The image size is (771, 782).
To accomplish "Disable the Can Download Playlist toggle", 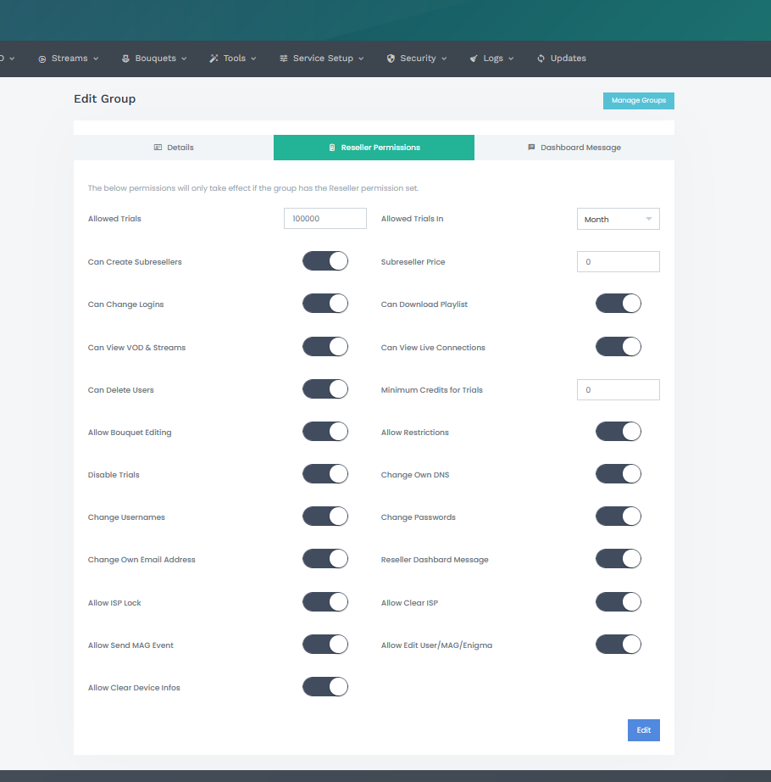I will [x=618, y=304].
